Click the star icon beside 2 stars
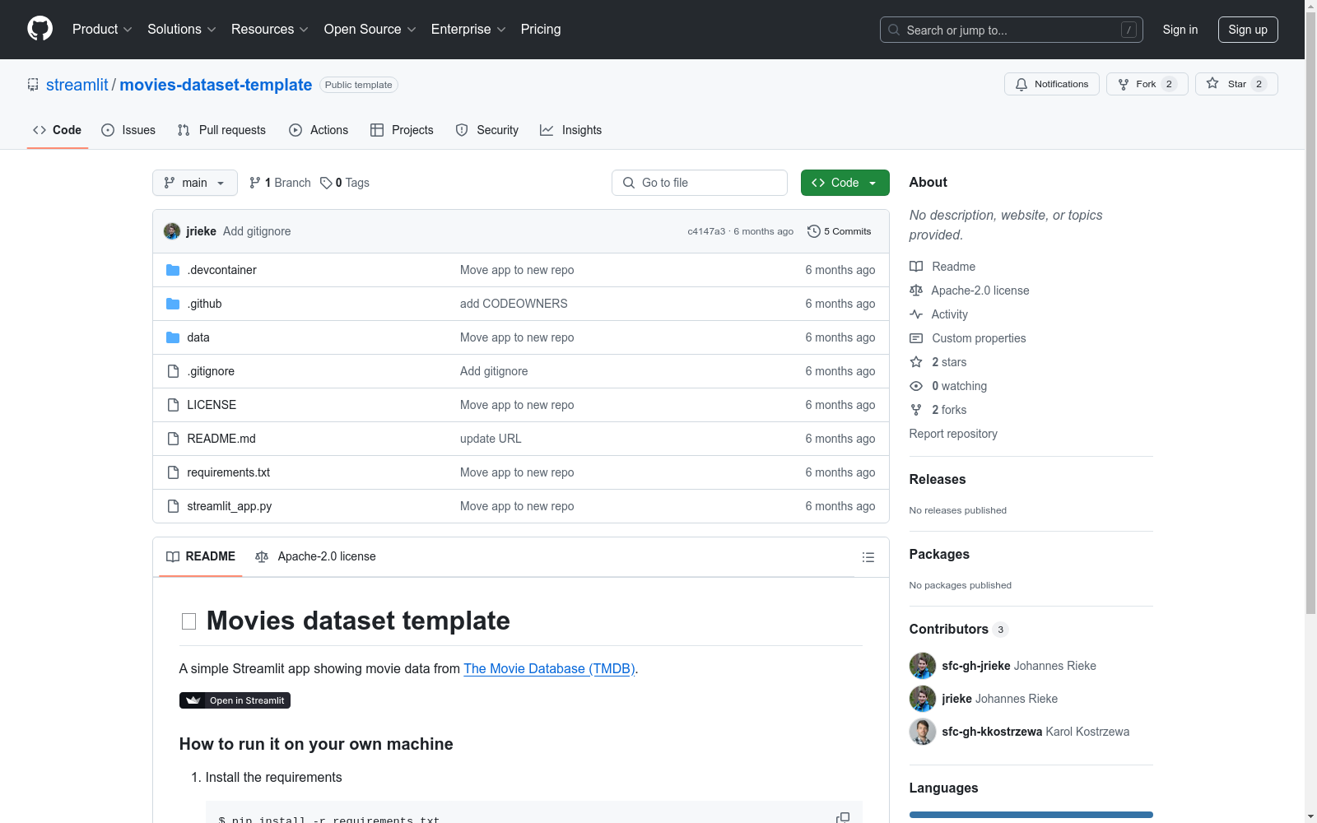 916,362
